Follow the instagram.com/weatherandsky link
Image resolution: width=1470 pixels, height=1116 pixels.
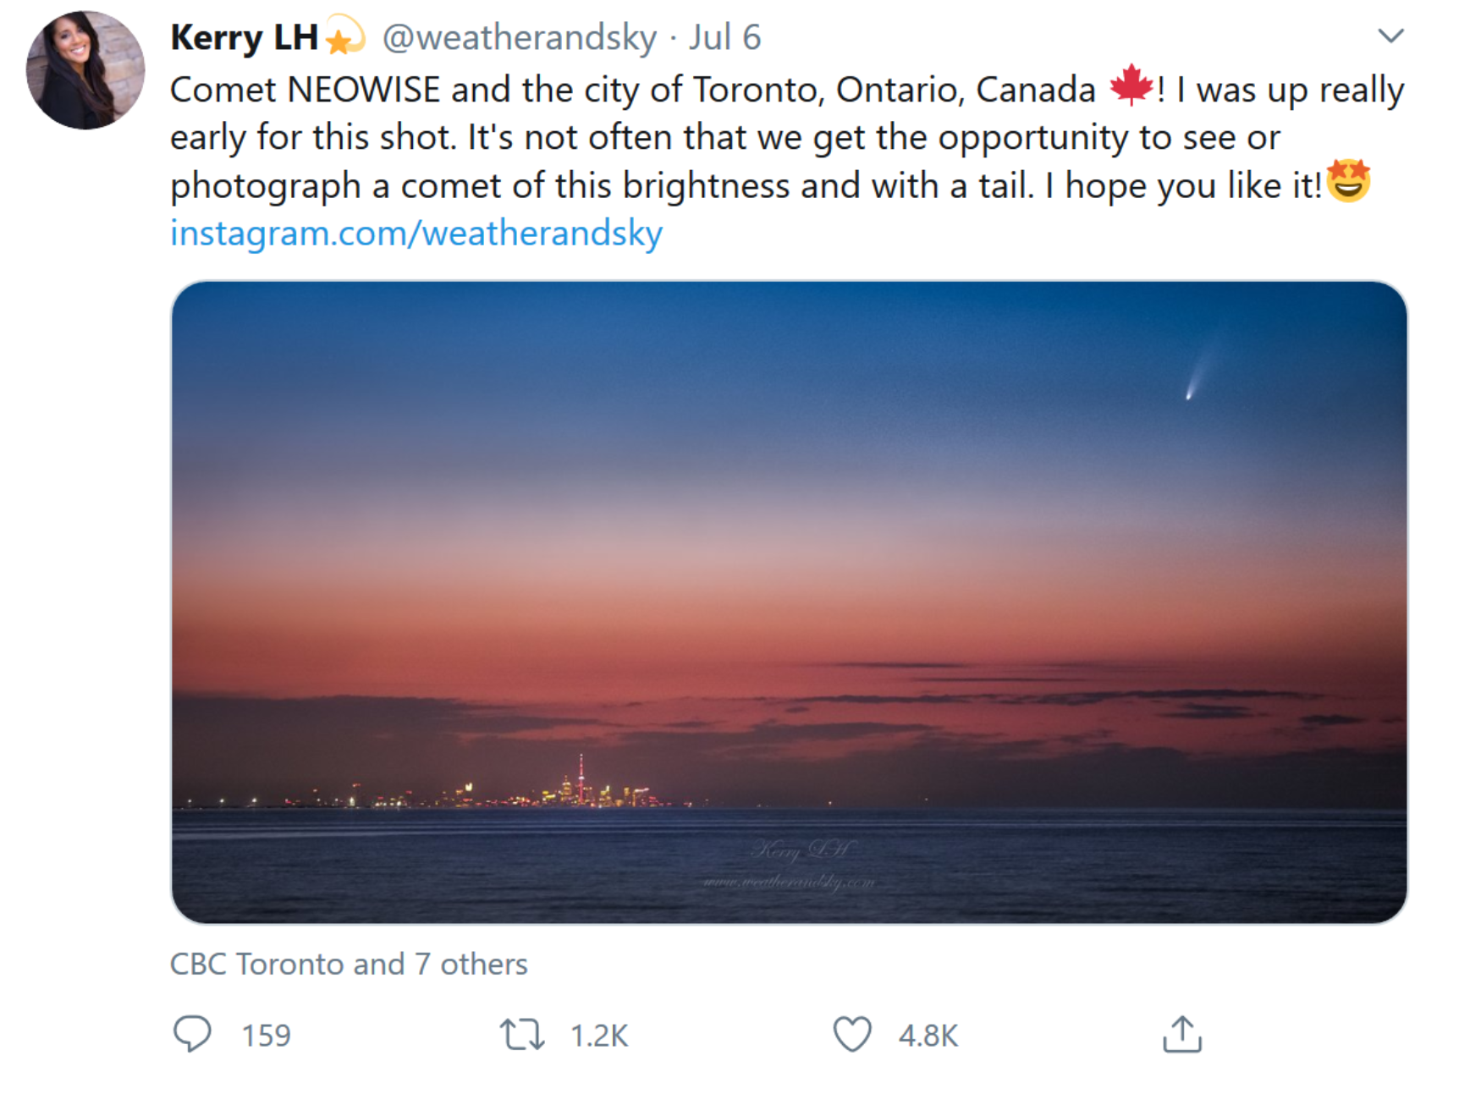[x=416, y=233]
